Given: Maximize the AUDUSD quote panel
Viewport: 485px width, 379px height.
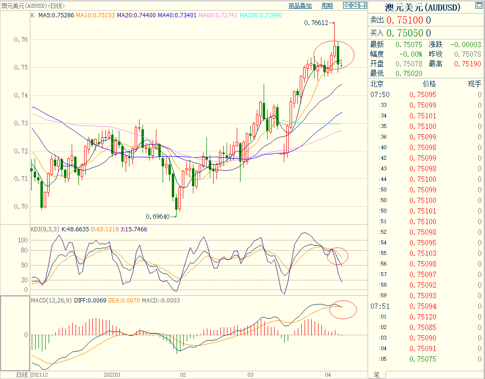Looking at the screenshot, I should (481, 6).
